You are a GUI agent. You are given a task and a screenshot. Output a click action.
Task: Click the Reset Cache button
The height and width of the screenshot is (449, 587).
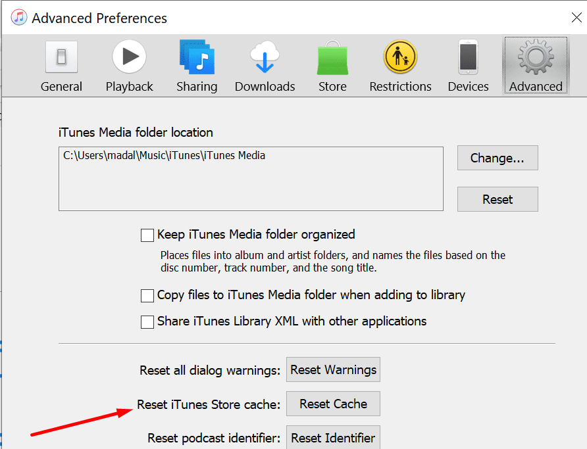tap(333, 404)
